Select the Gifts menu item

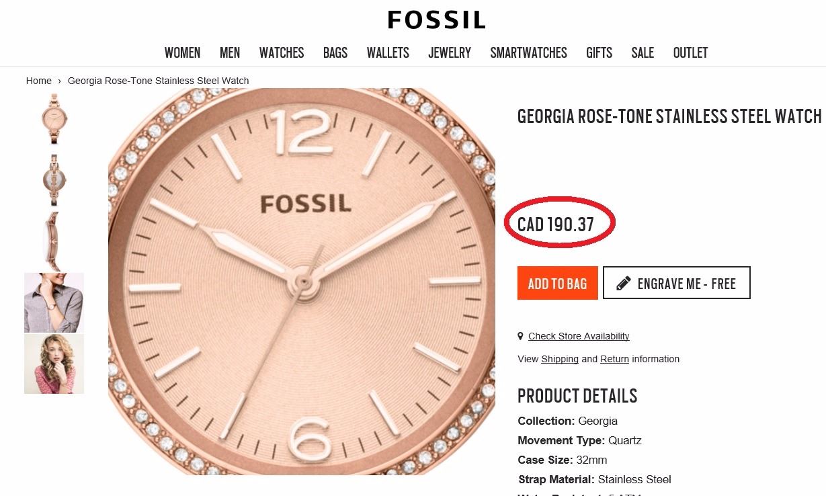coord(599,52)
